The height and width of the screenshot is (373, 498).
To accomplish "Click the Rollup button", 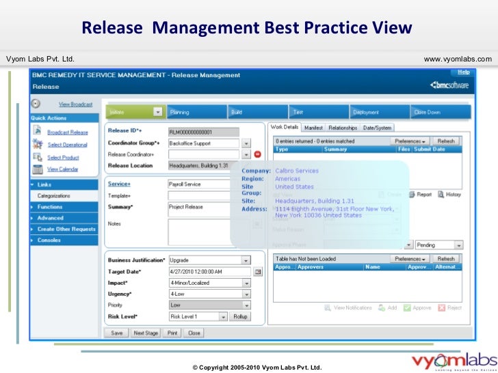I will pyautogui.click(x=240, y=316).
